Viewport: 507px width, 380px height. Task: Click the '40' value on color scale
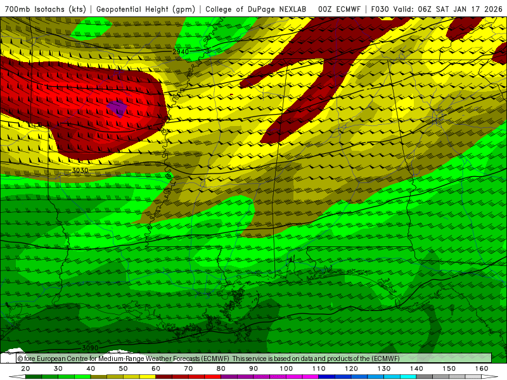pyautogui.click(x=91, y=369)
